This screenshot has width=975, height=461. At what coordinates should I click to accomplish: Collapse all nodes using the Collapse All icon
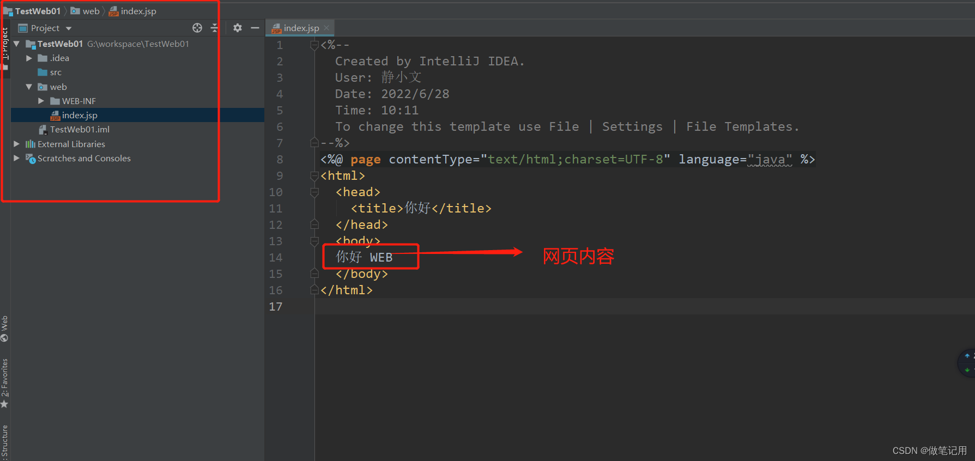click(x=214, y=28)
